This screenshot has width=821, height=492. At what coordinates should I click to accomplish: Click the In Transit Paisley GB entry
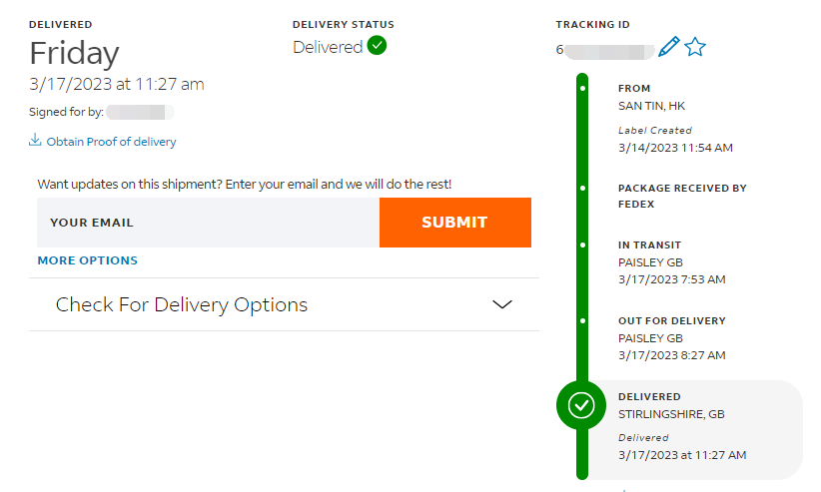pos(672,262)
